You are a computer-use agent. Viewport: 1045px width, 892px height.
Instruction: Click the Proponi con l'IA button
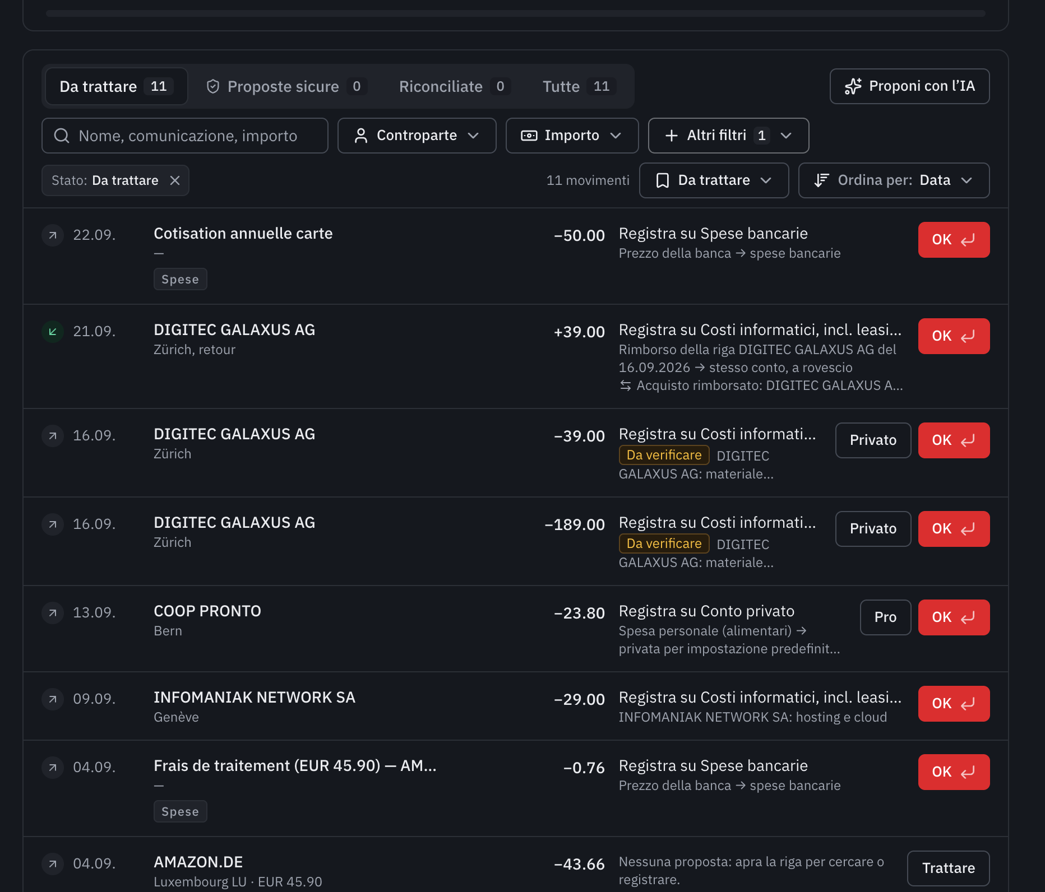[910, 86]
